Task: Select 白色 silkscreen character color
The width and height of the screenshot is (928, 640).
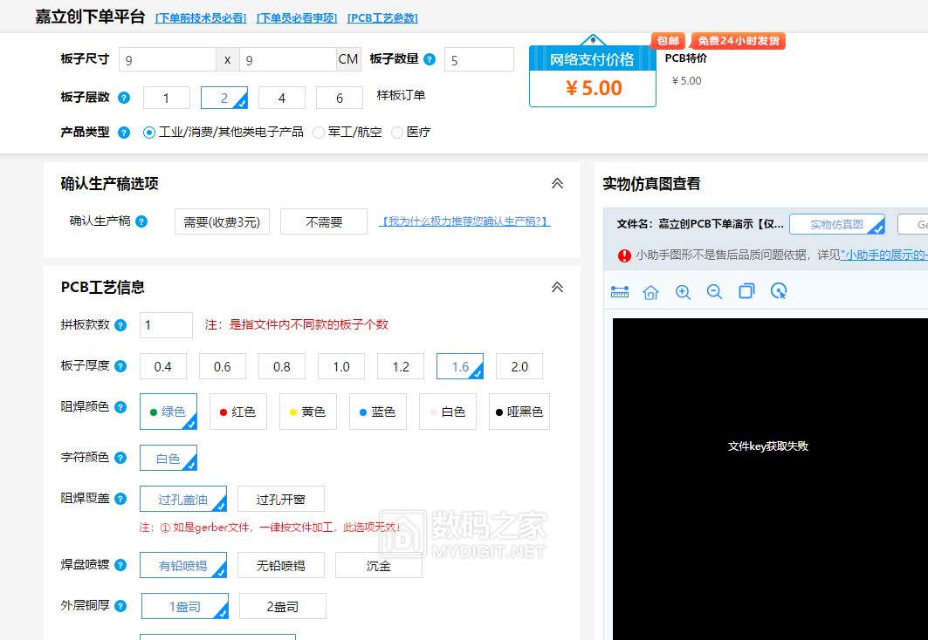Action: click(168, 458)
